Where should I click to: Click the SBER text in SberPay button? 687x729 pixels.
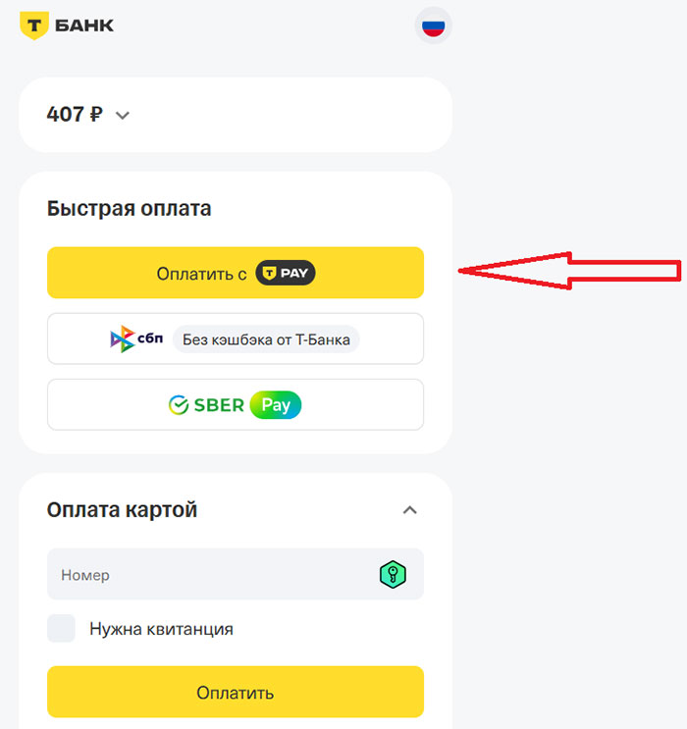[x=218, y=405]
